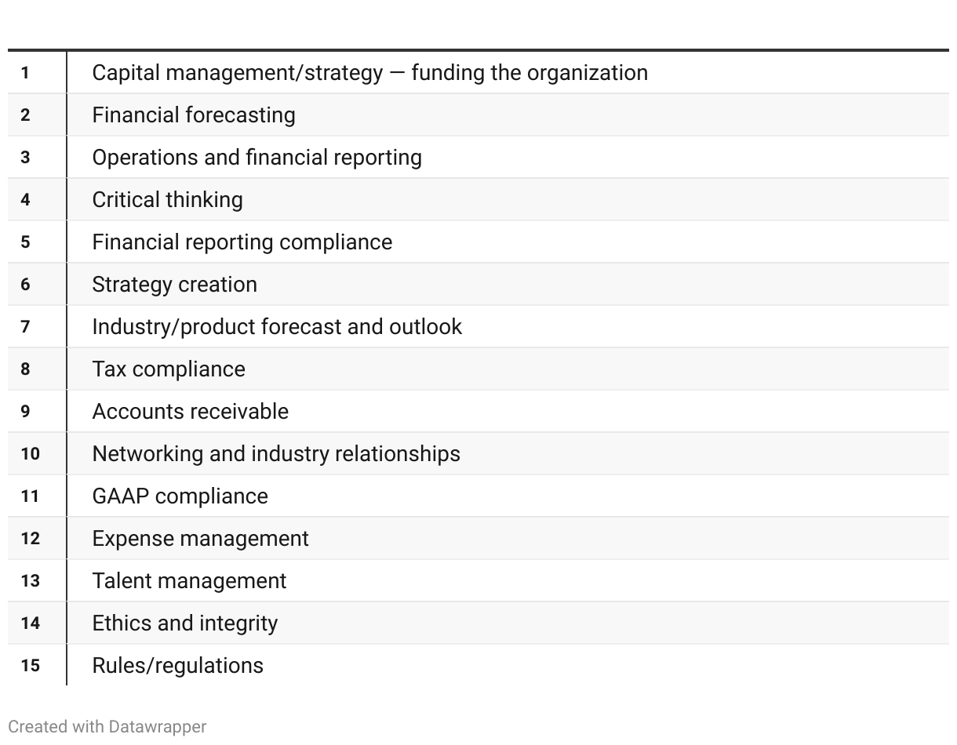Select 'Industry/product forecast and outlook' row
This screenshot has height=745, width=957.
pos(478,326)
